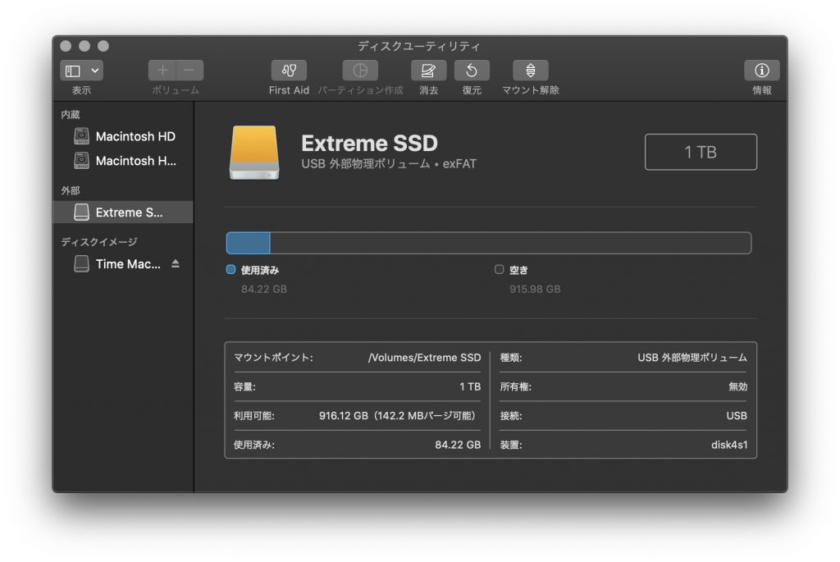
Task: Click the ディスクユーティリティ window title
Action: click(x=419, y=46)
